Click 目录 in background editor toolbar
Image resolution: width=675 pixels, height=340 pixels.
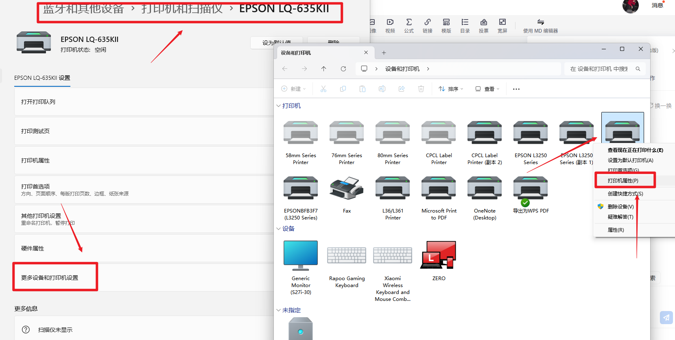[465, 26]
